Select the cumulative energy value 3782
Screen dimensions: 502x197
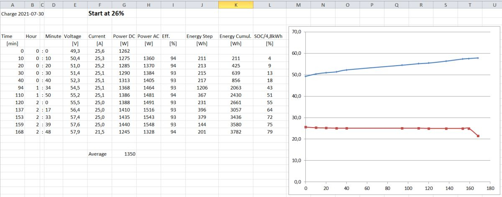click(236, 132)
